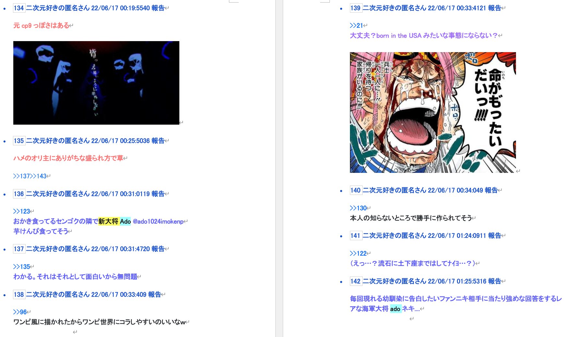Follow the >>135 reply reference
This screenshot has width=564, height=337.
[22, 267]
